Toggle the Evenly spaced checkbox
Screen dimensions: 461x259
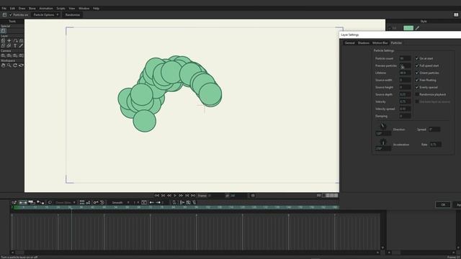pyautogui.click(x=417, y=87)
